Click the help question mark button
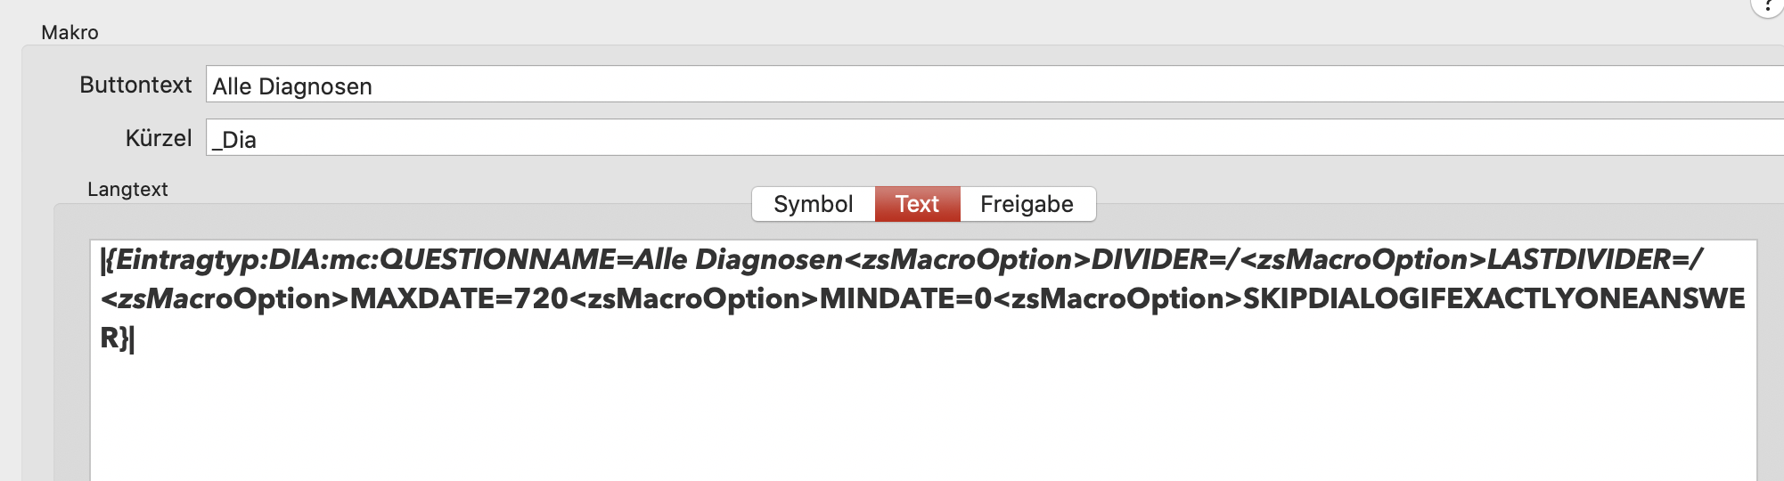This screenshot has height=481, width=1784. point(1768,5)
